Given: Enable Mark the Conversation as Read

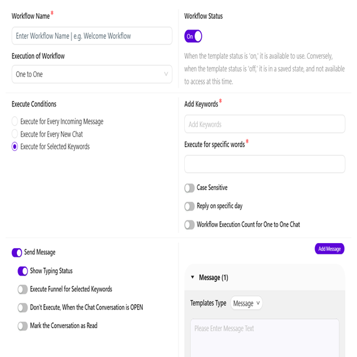Looking at the screenshot, I should coord(23,326).
